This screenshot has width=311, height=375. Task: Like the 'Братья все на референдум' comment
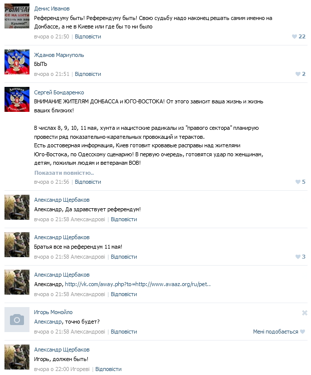pyautogui.click(x=300, y=257)
